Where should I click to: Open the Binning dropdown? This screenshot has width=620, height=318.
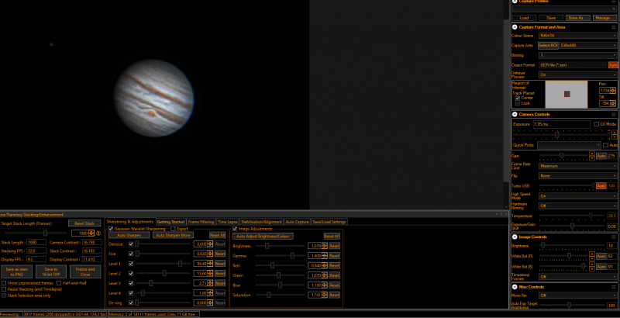[577, 55]
